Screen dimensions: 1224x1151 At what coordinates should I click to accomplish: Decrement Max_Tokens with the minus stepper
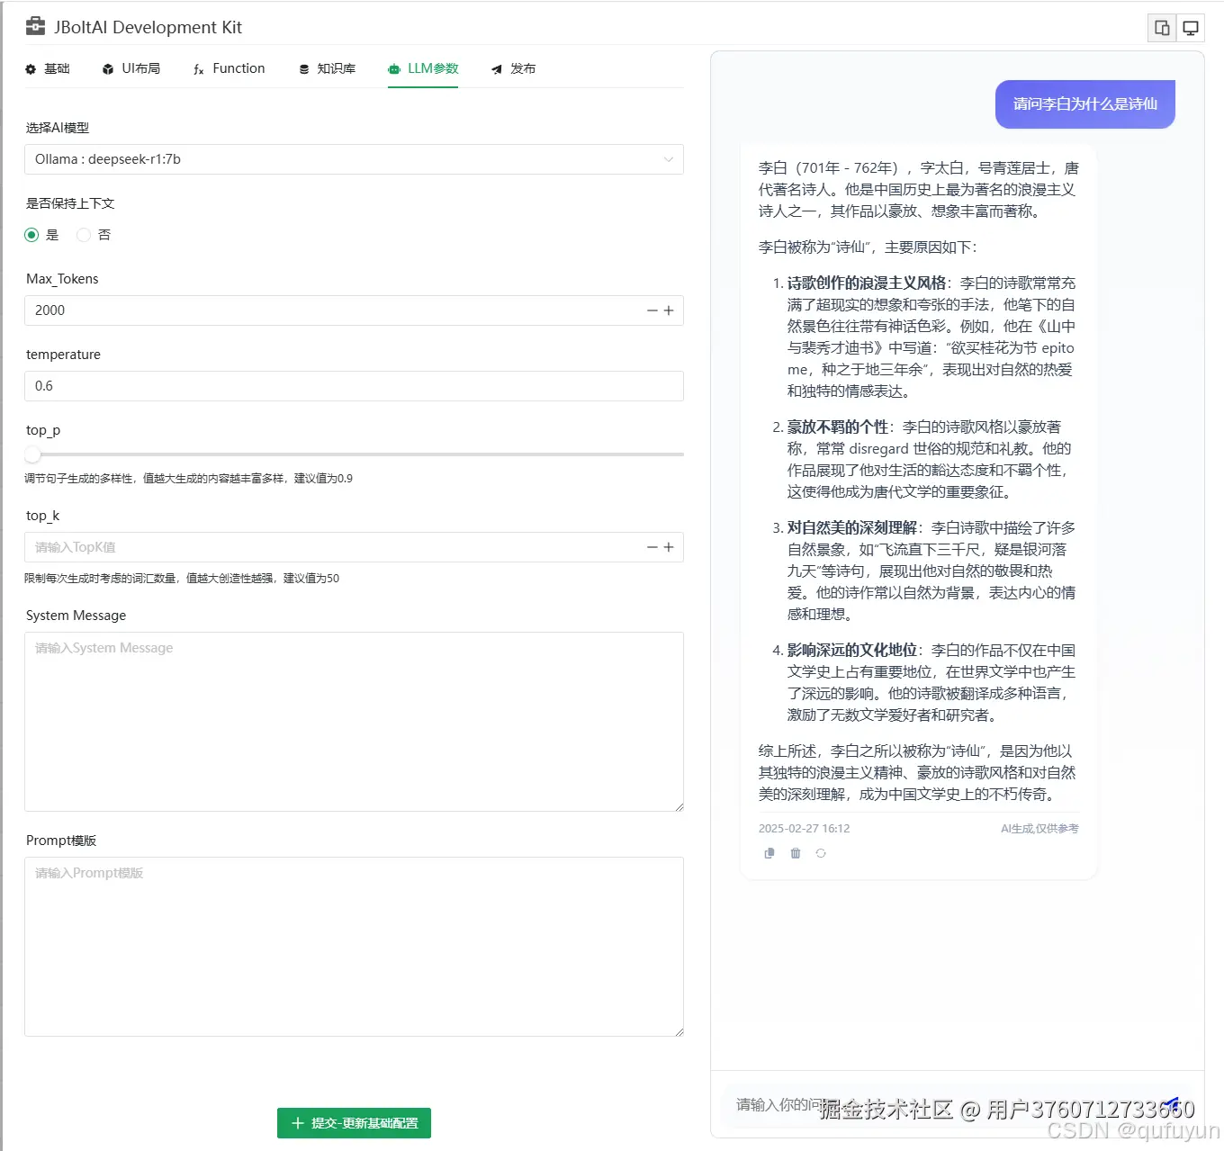click(652, 310)
